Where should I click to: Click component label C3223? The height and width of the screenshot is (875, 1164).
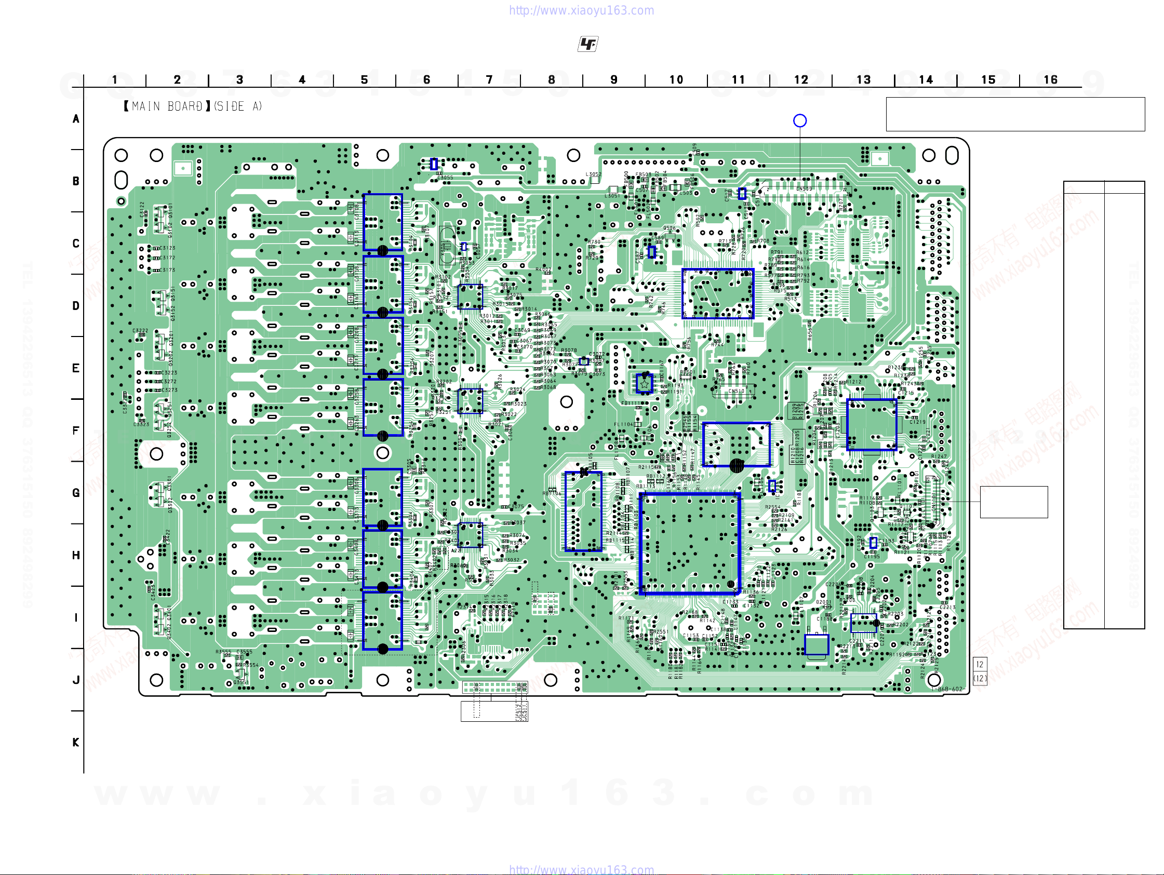click(169, 372)
